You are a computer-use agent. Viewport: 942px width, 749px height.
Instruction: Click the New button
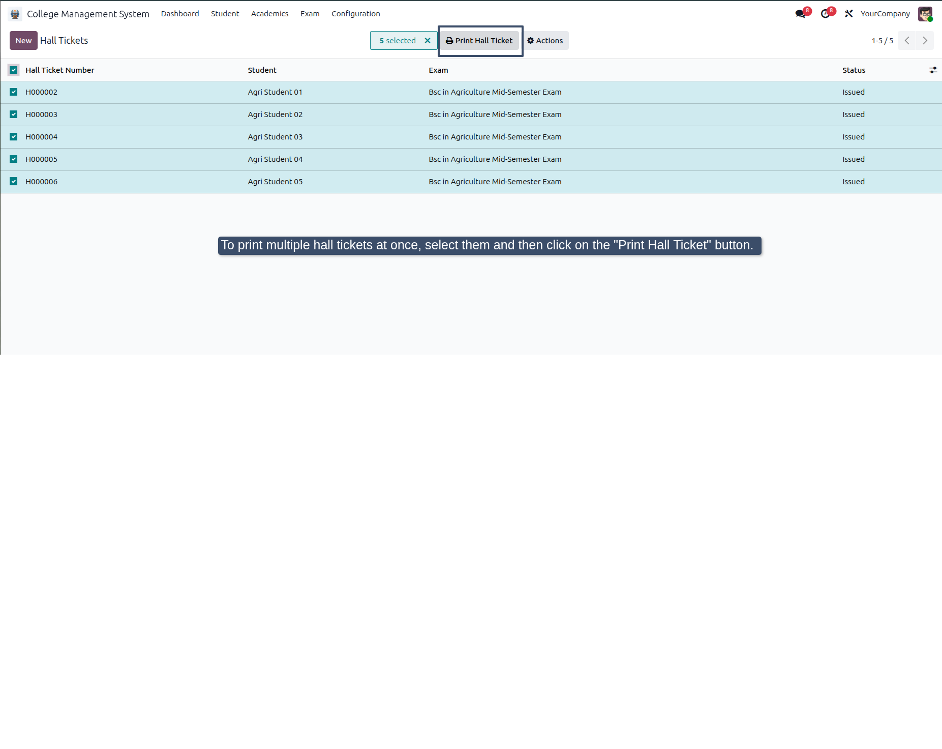tap(23, 41)
